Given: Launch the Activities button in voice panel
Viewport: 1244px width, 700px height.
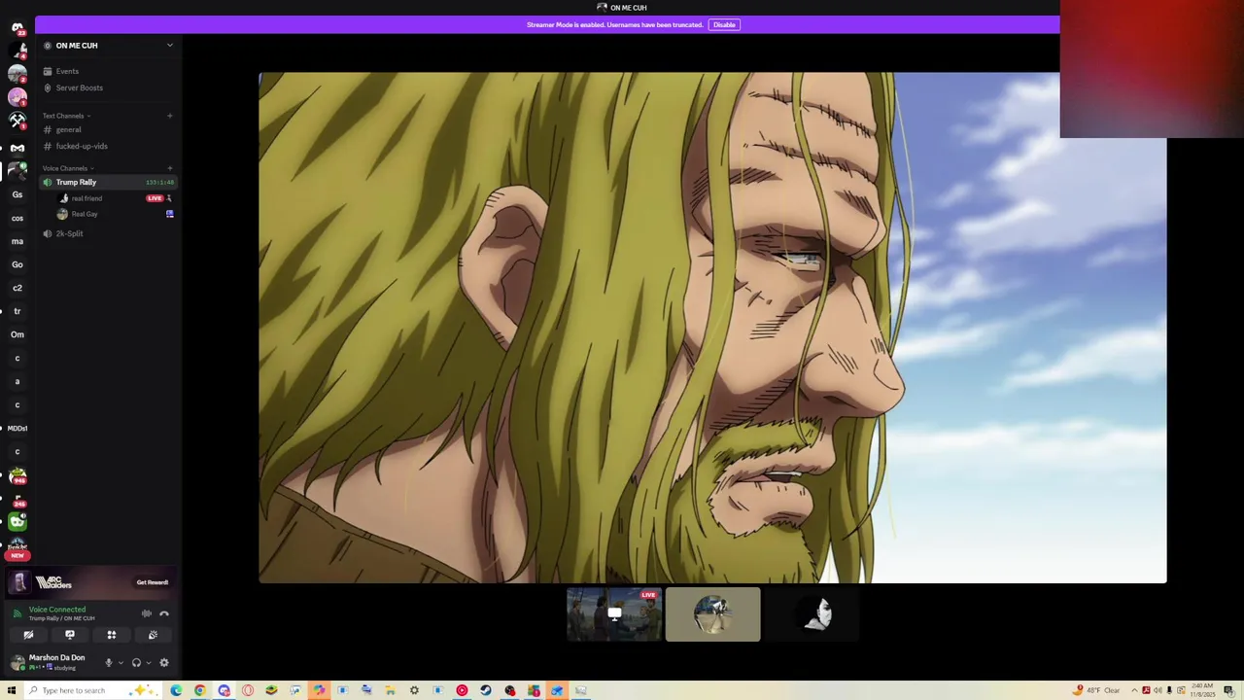Looking at the screenshot, I should coord(112,635).
